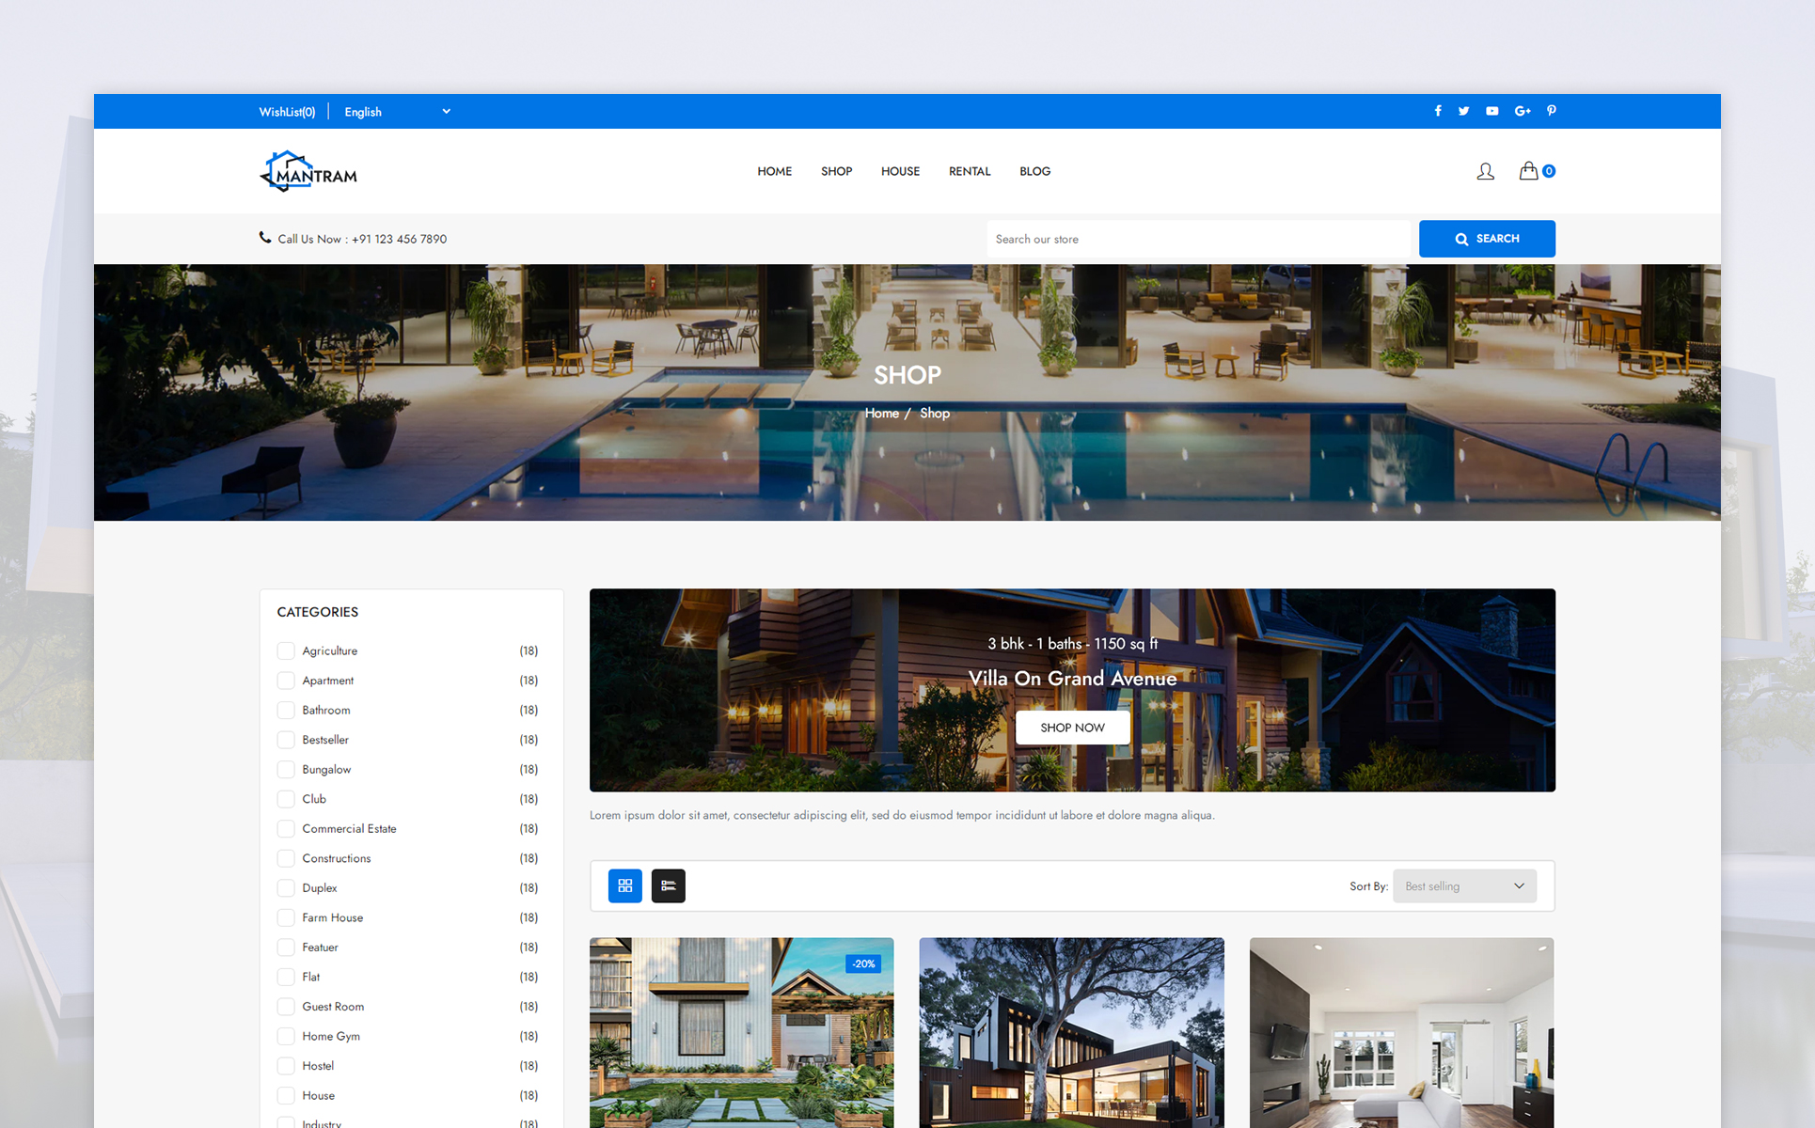
Task: Check the Agriculture category
Action: (x=286, y=650)
